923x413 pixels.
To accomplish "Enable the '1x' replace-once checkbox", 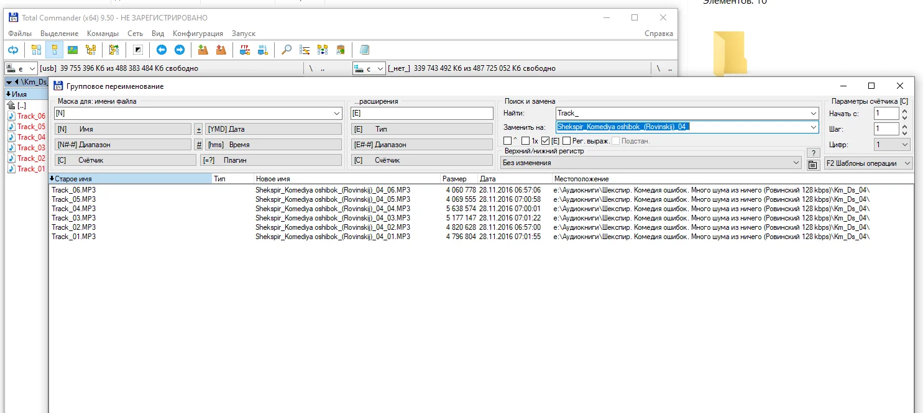I will pos(526,141).
